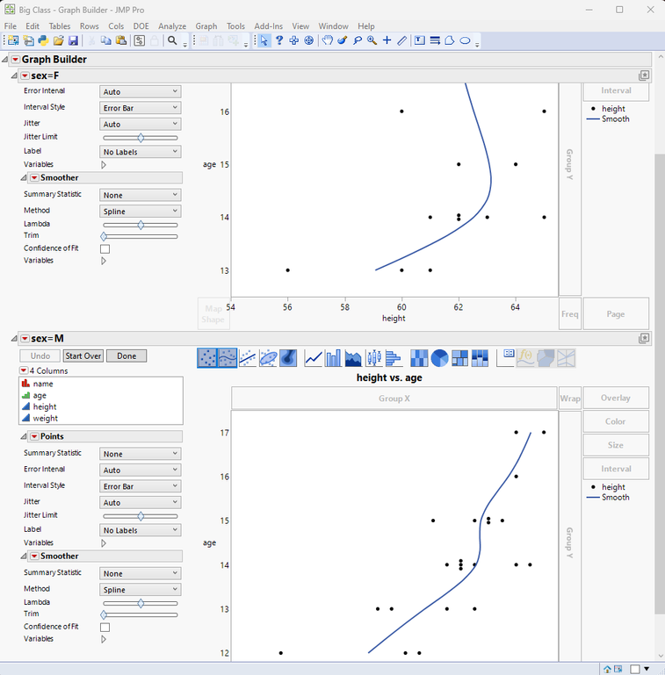
Task: Select the Oval shape tool
Action: click(465, 40)
